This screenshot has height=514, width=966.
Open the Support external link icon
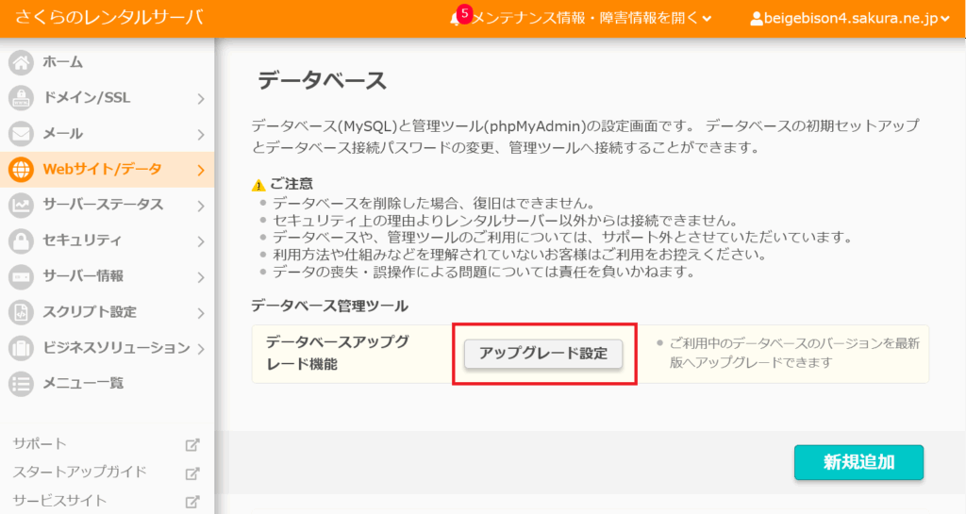pos(192,444)
